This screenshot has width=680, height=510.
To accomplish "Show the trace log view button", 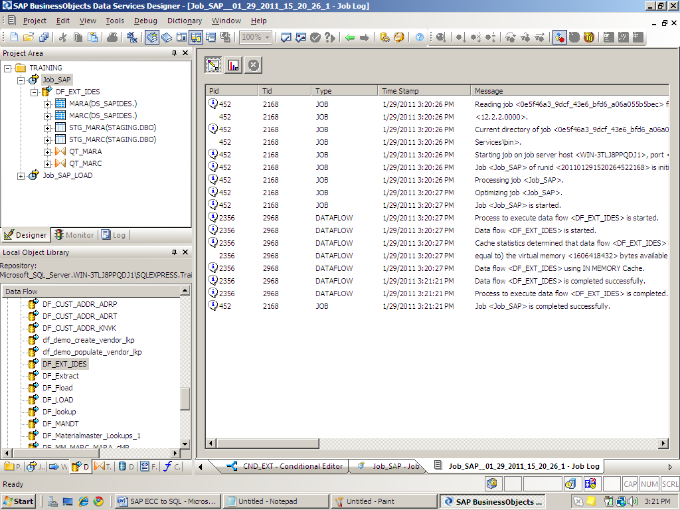I will [213, 65].
